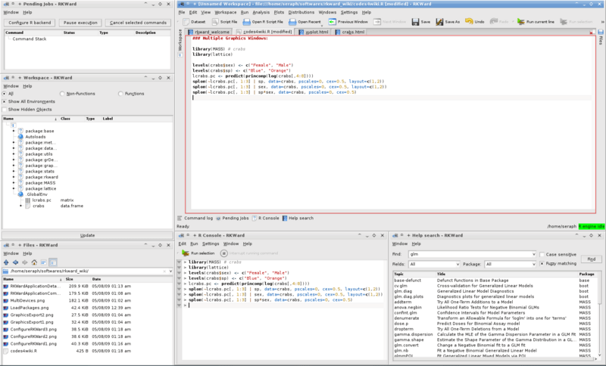
Task: Open Recent files toolbar button
Action: (x=305, y=22)
